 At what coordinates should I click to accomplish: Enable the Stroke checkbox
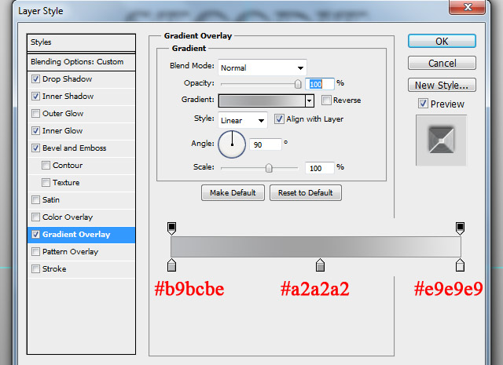[x=35, y=269]
